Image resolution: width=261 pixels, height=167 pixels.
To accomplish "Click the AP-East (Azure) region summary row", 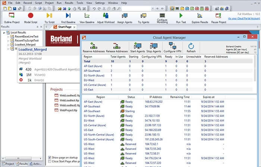I will [x=168, y=66].
